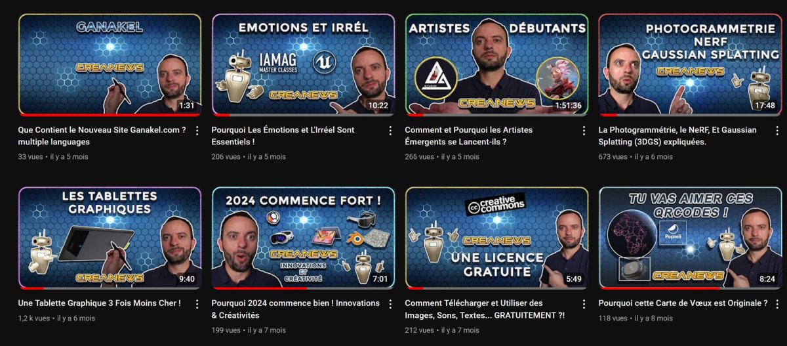
Task: Open options menu for Artistes Émergents video
Action: 584,131
